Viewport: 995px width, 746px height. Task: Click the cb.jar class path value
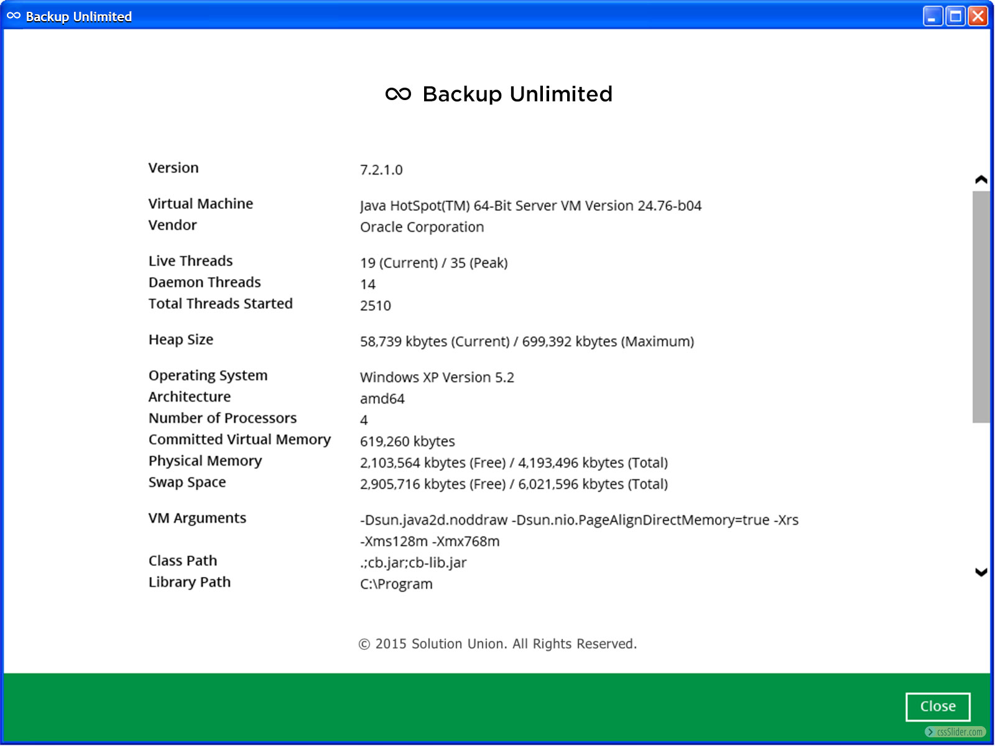pyautogui.click(x=413, y=563)
